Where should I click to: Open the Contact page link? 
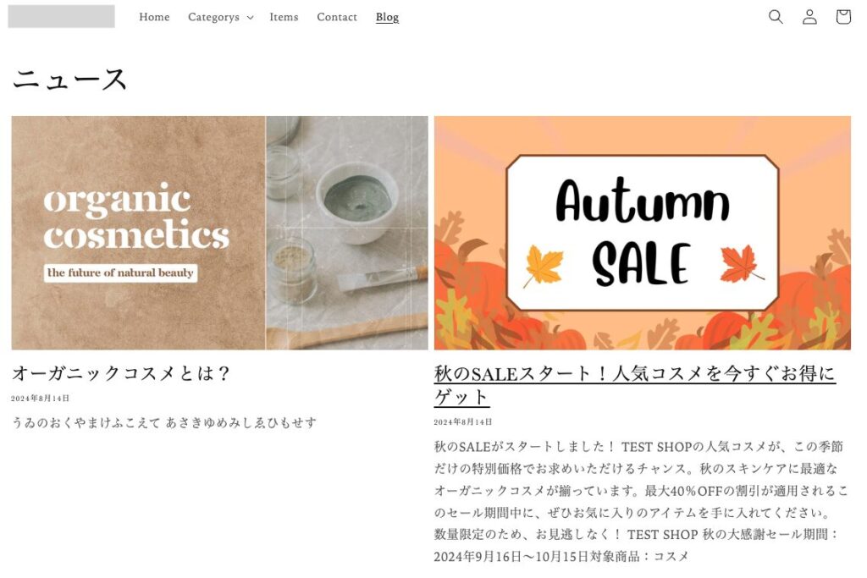pos(337,17)
